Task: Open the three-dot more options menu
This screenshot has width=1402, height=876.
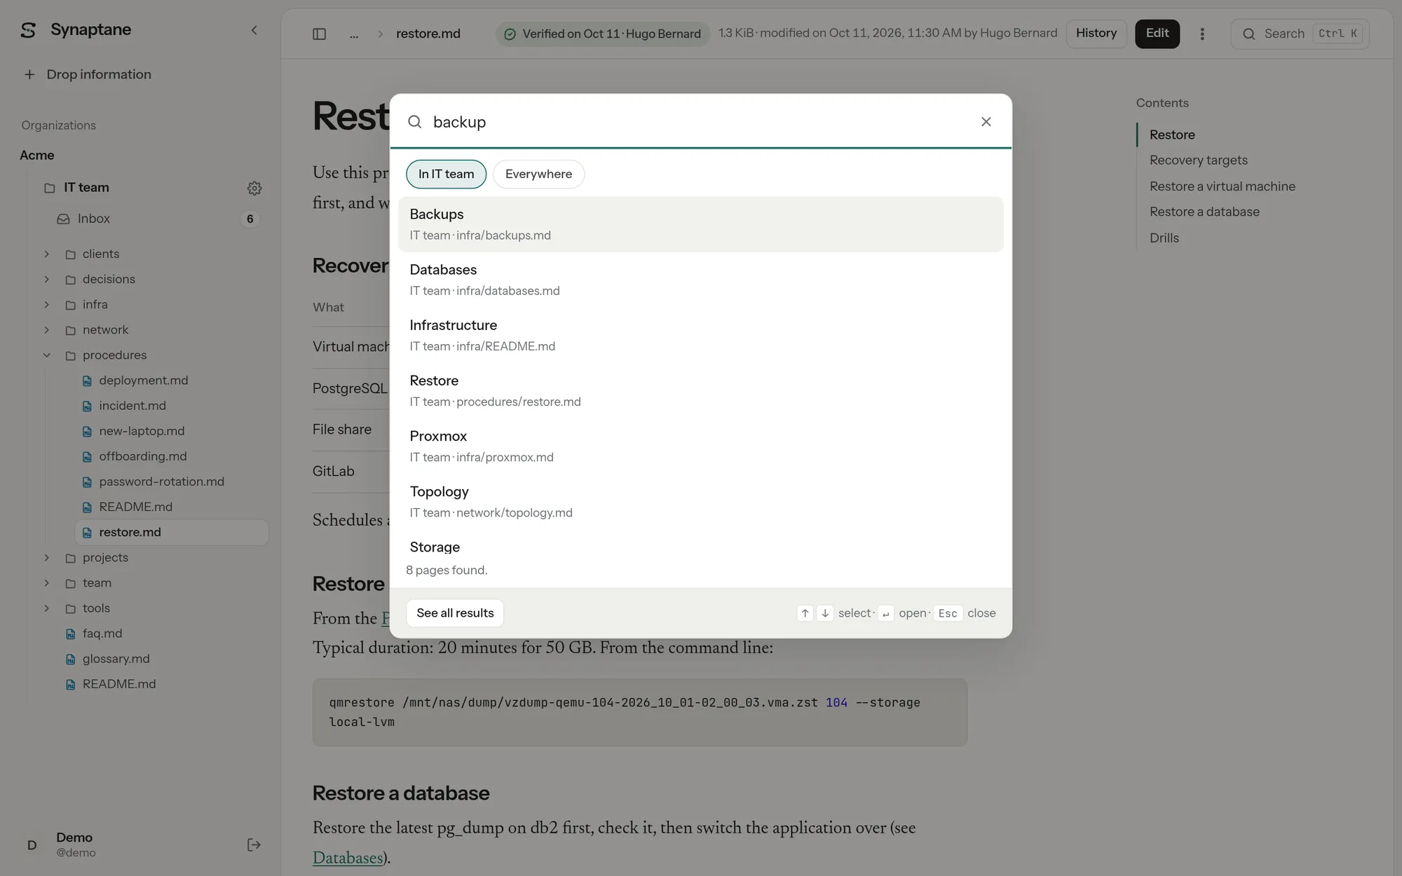Action: coord(1202,34)
